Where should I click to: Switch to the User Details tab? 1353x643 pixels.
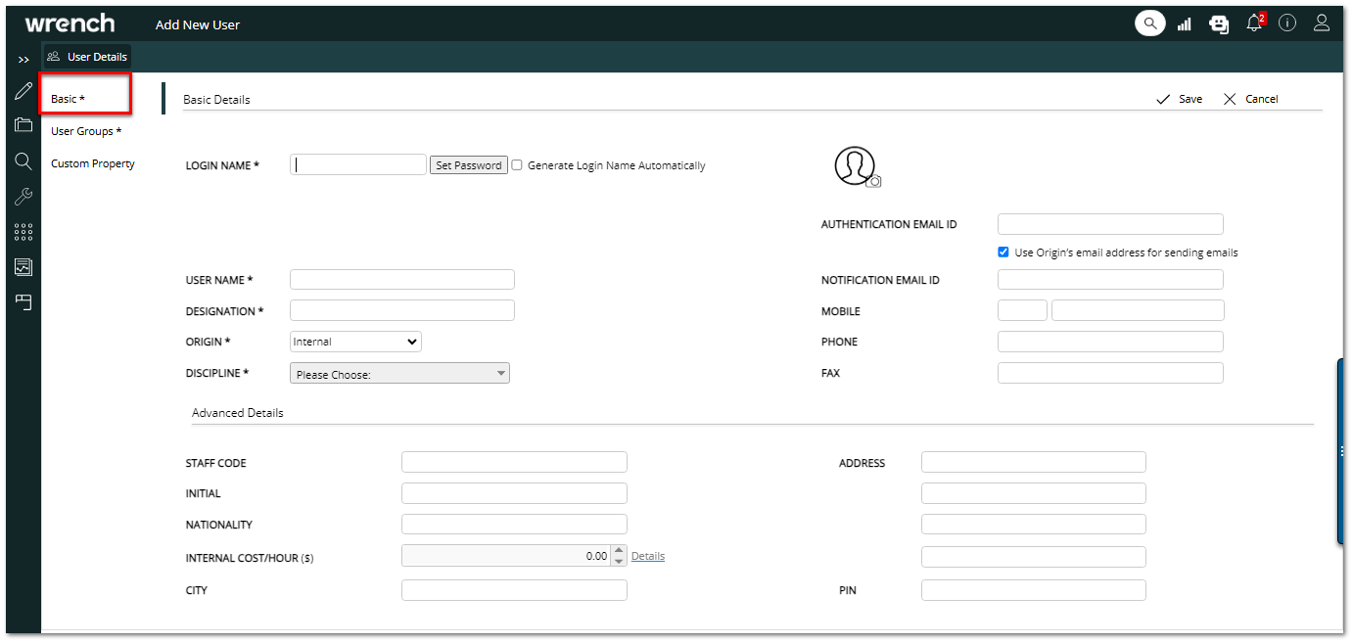(87, 57)
